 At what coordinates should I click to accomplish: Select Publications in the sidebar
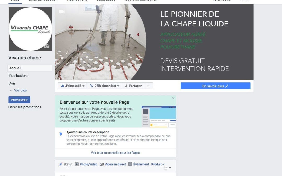19,76
